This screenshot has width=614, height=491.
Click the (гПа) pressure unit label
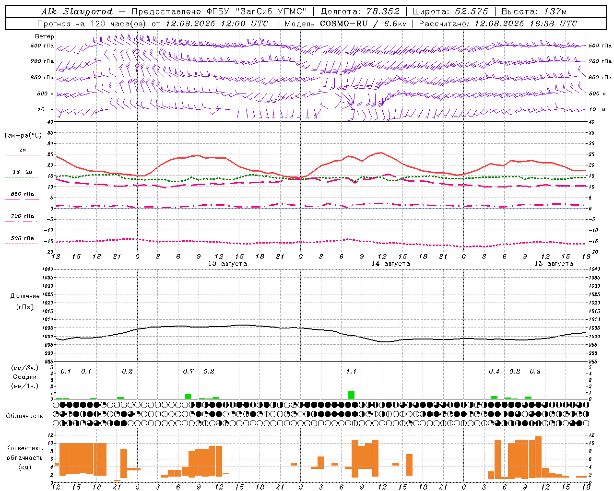click(x=25, y=307)
